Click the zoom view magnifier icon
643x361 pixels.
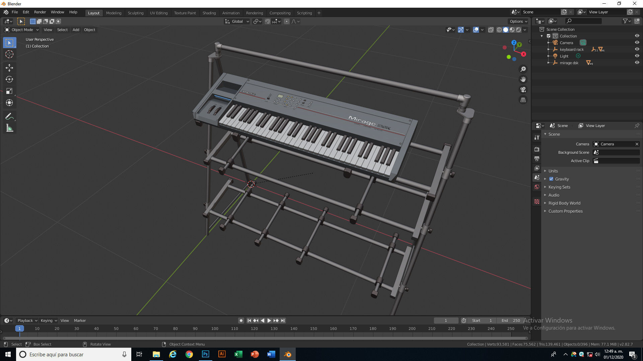(523, 69)
